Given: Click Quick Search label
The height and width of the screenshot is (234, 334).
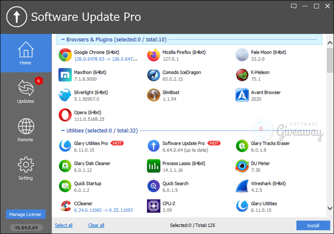Looking at the screenshot, I should point(176,183).
